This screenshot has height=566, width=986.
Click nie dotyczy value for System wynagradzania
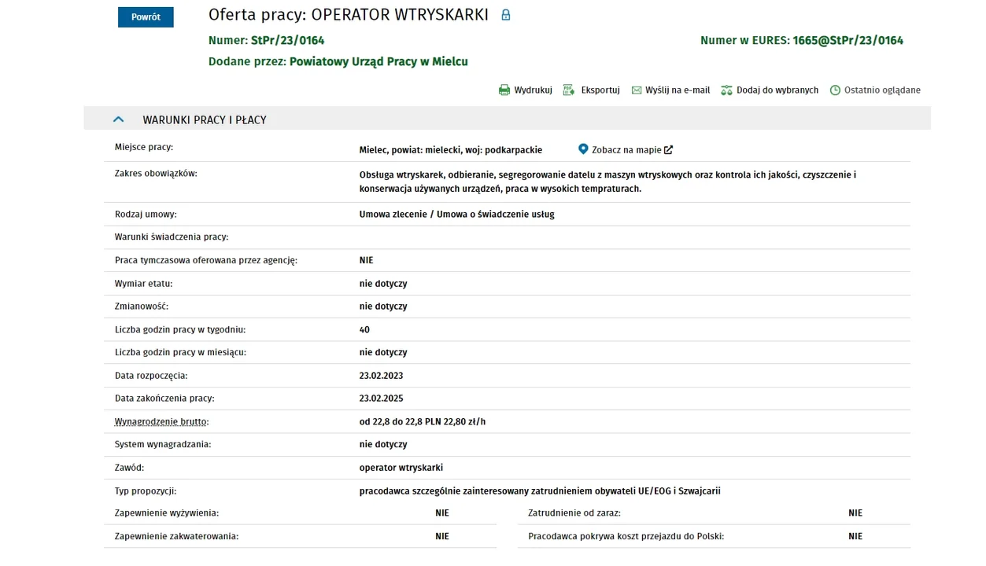(383, 445)
